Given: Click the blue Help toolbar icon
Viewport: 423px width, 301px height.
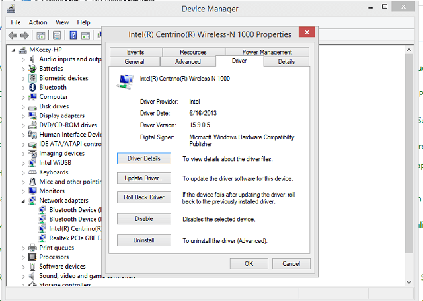Looking at the screenshot, I should point(73,35).
